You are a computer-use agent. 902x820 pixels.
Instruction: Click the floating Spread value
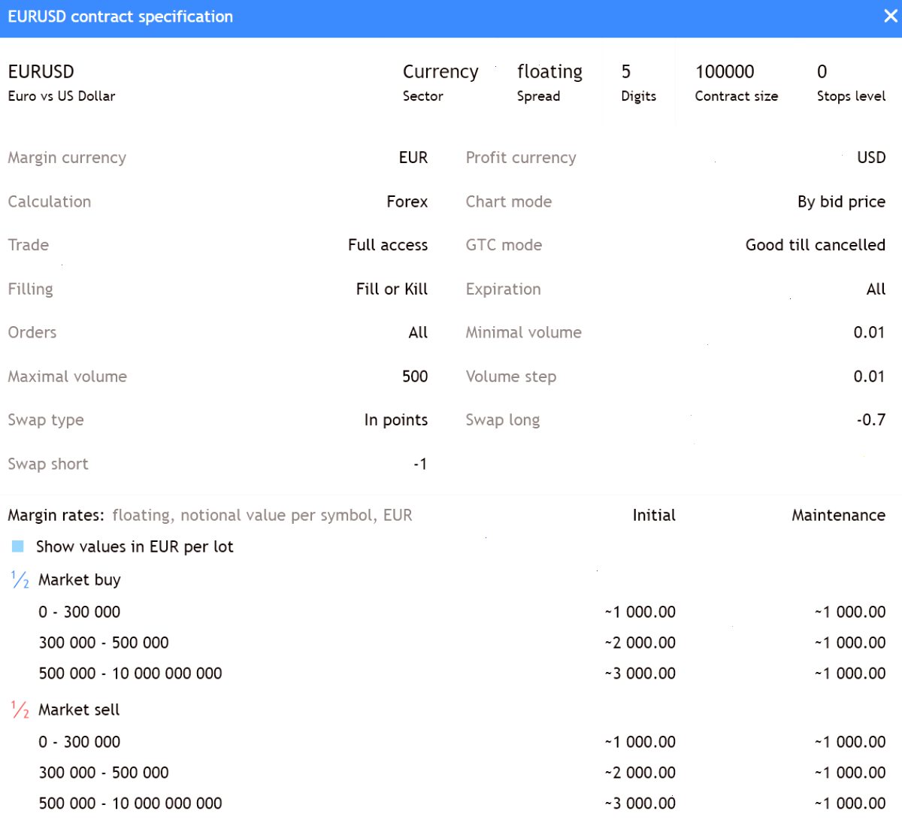(549, 71)
